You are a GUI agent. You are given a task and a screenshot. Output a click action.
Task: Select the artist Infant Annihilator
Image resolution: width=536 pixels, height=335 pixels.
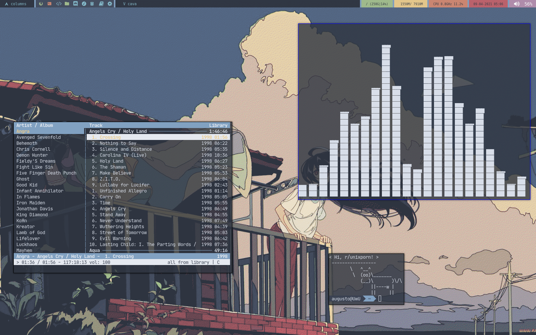pos(40,191)
